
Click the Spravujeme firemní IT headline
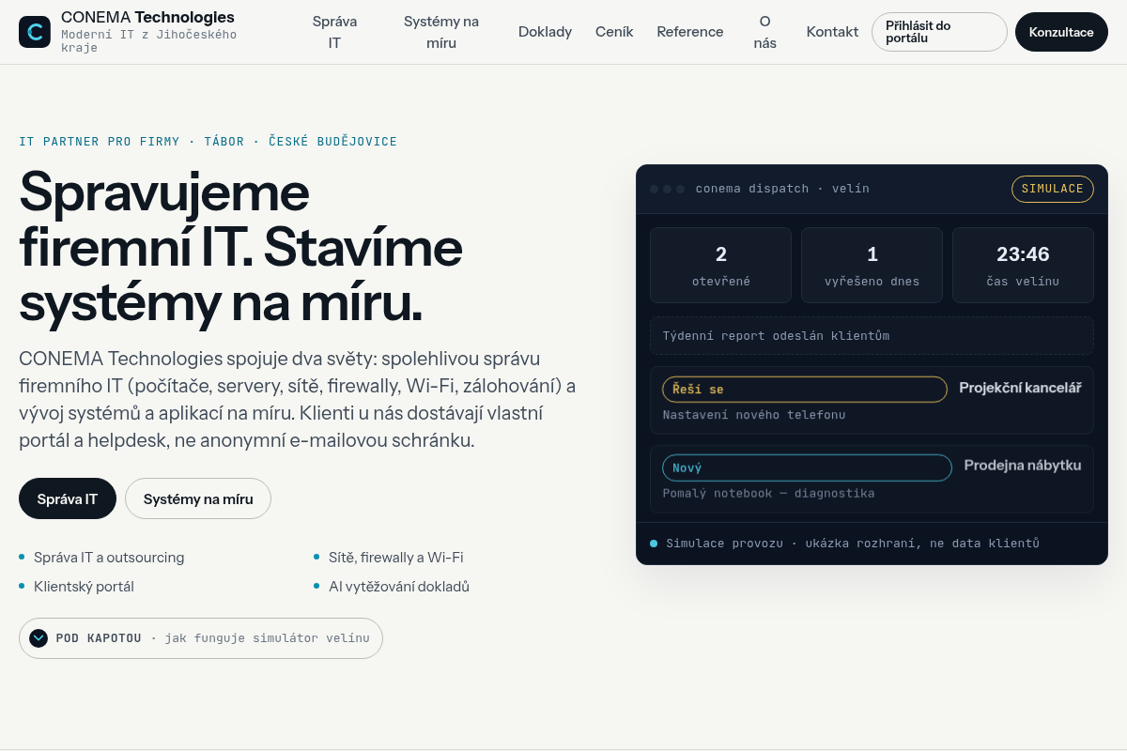coord(241,247)
